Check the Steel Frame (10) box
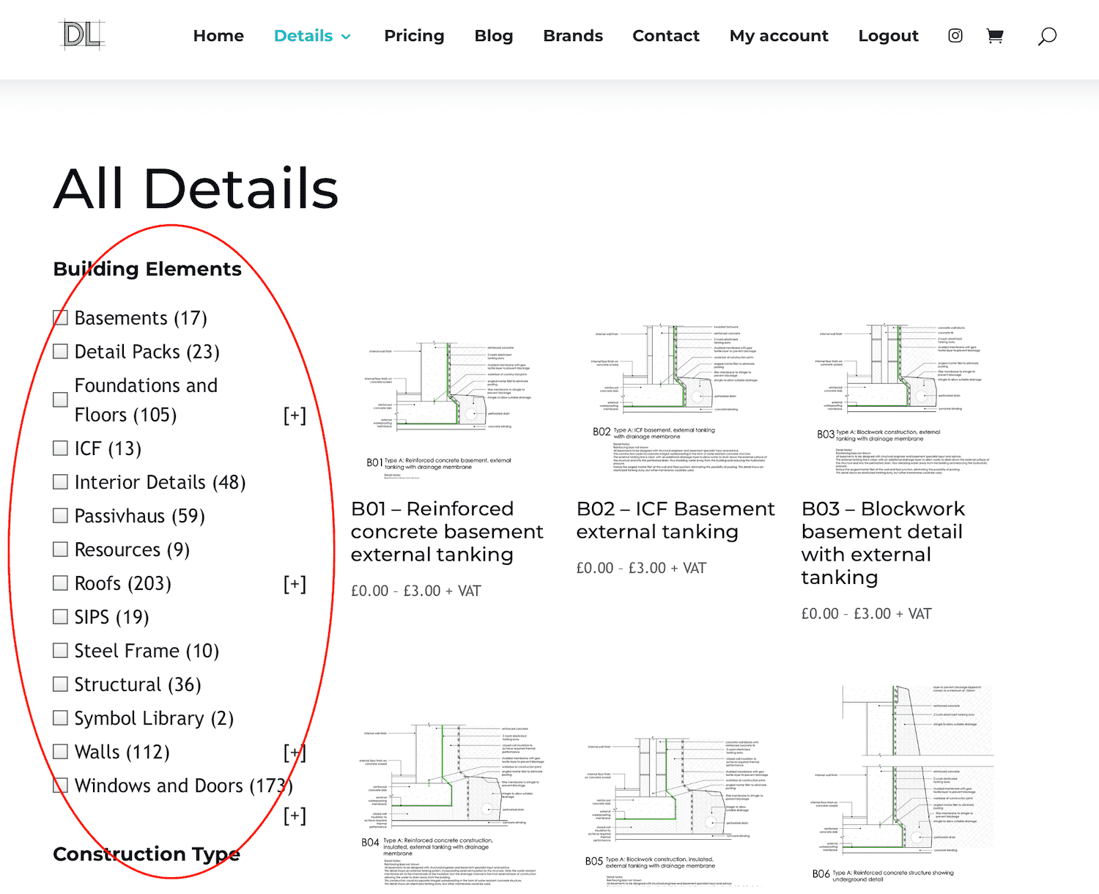The height and width of the screenshot is (894, 1099). pos(61,651)
